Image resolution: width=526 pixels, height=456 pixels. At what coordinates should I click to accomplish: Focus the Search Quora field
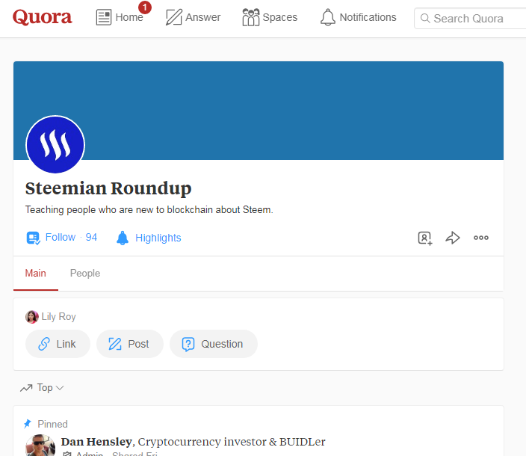[470, 19]
